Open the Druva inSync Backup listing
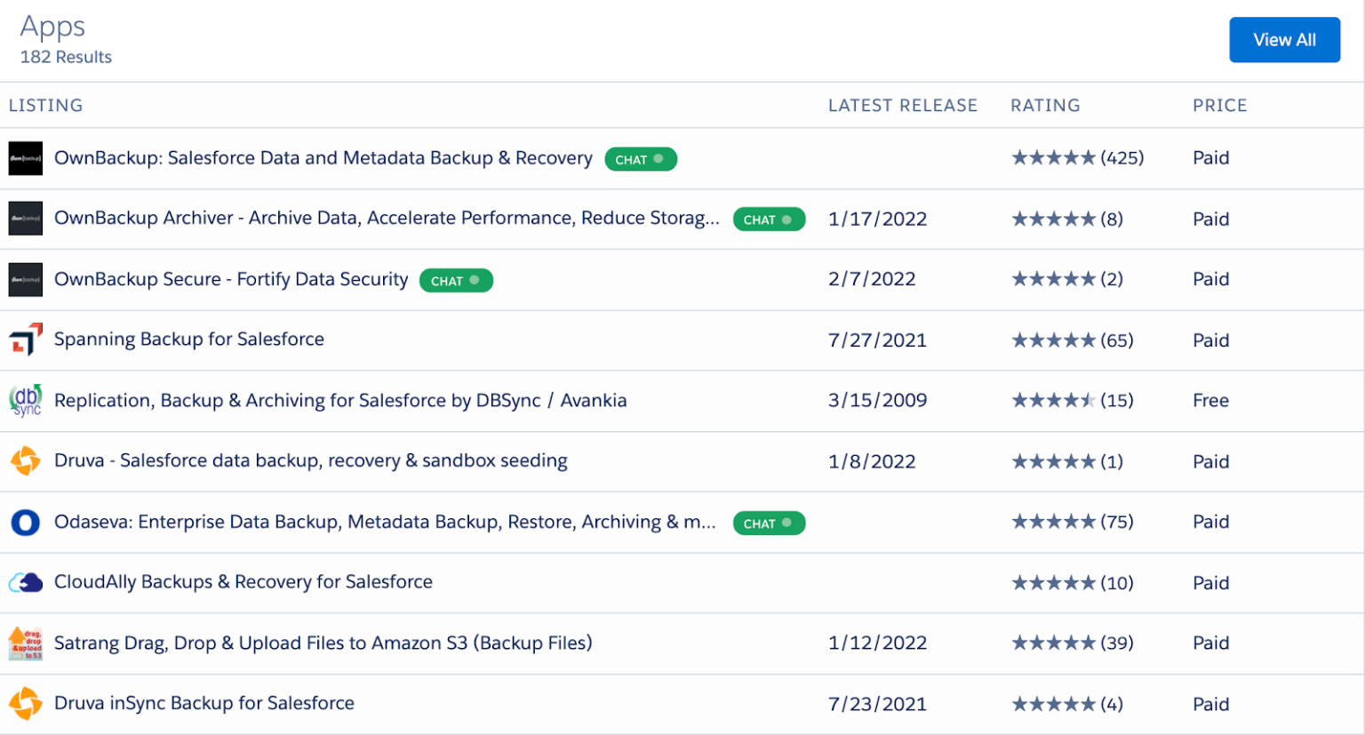The width and height of the screenshot is (1365, 735). click(x=204, y=703)
